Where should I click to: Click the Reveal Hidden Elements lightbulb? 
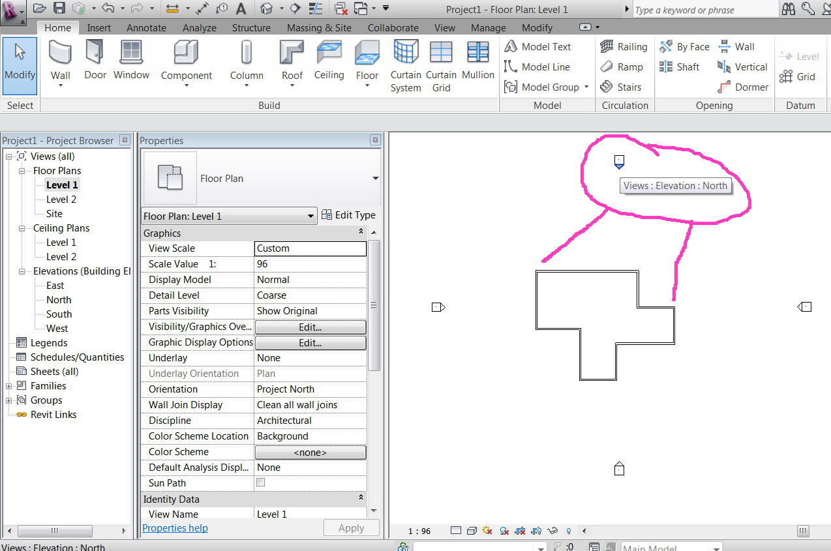tap(569, 531)
